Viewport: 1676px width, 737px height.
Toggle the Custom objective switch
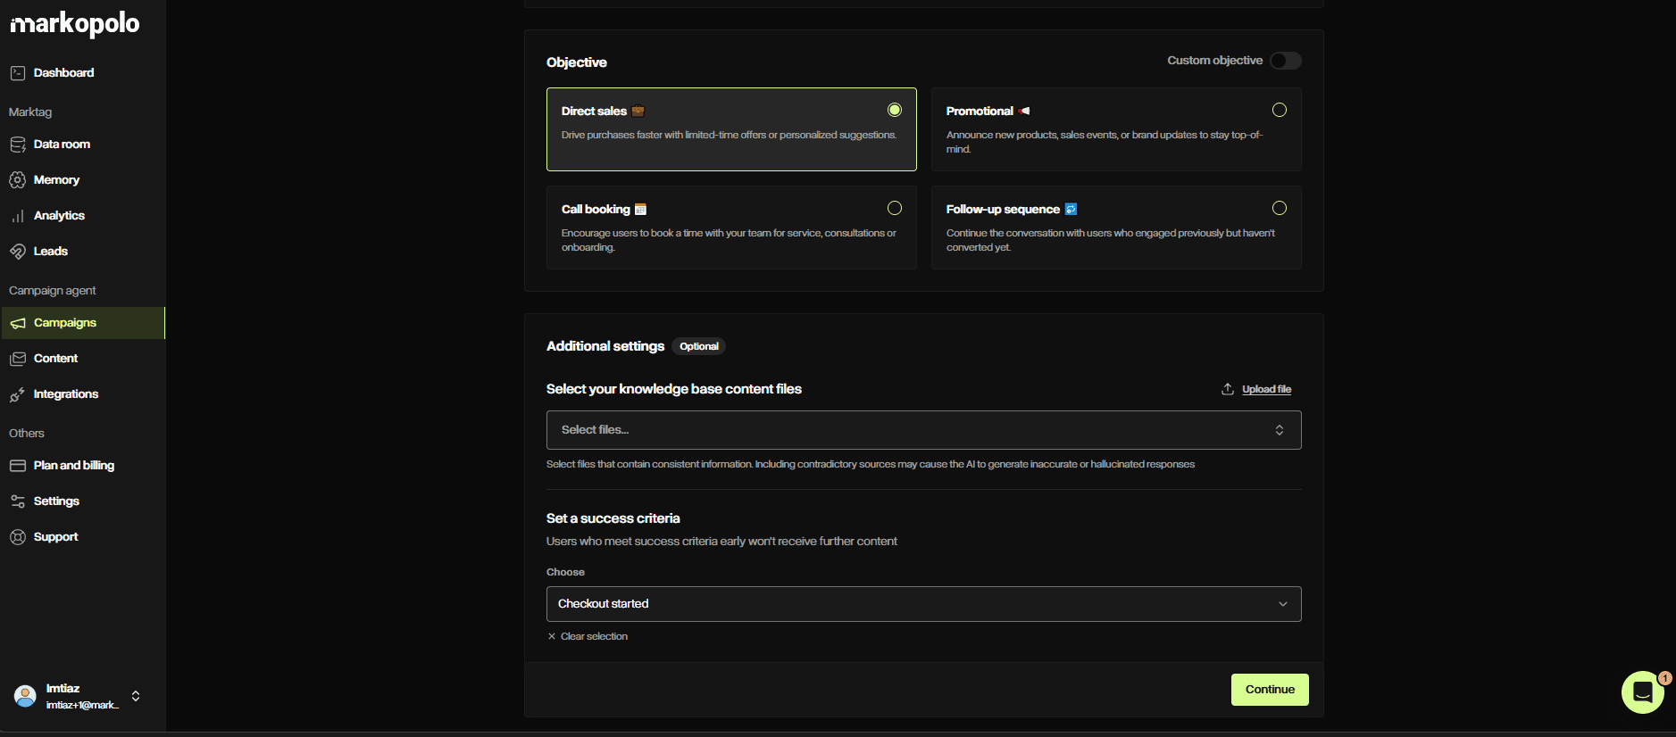click(1286, 61)
